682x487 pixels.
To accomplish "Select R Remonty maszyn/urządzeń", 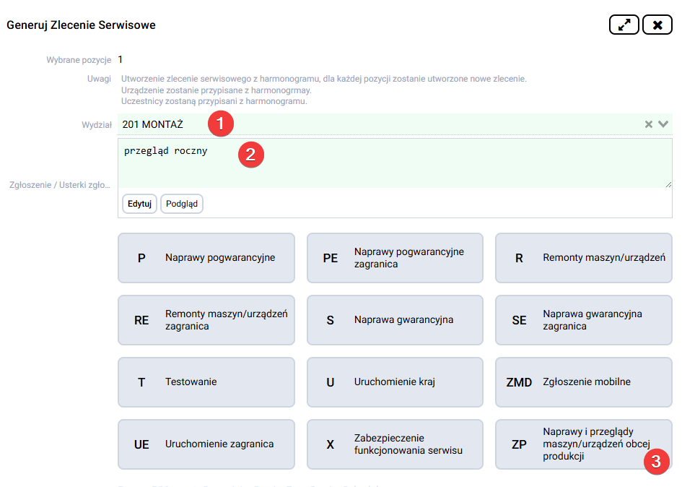I will pyautogui.click(x=583, y=258).
